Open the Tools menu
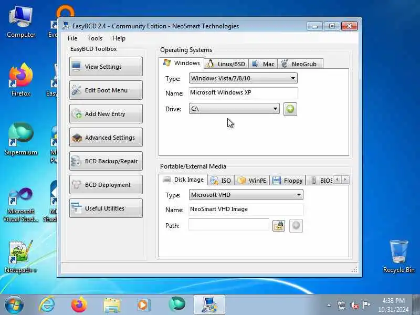The image size is (420, 315). (95, 38)
